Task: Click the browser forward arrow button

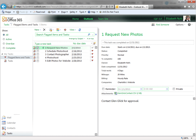Action: pos(9,6)
